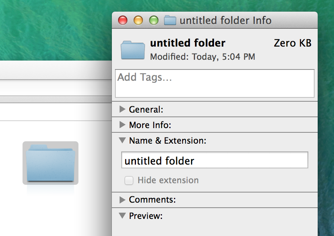Collapse the Preview section

(x=122, y=215)
